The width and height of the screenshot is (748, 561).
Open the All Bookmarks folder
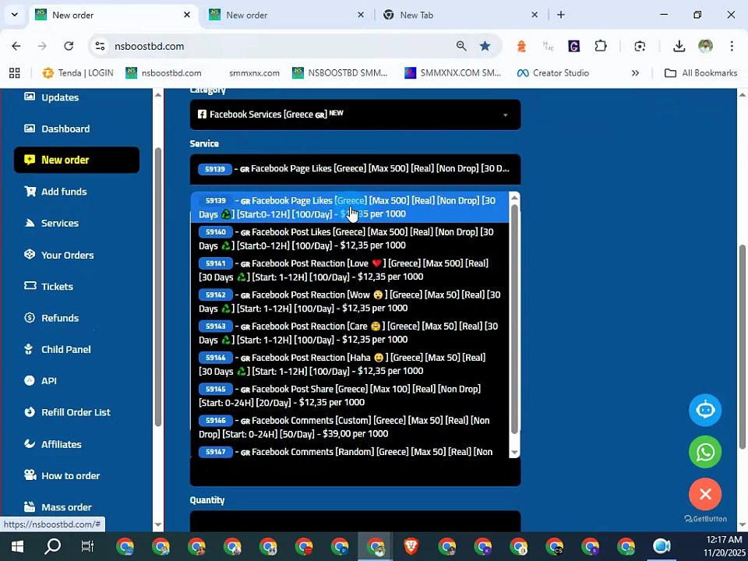tap(700, 73)
